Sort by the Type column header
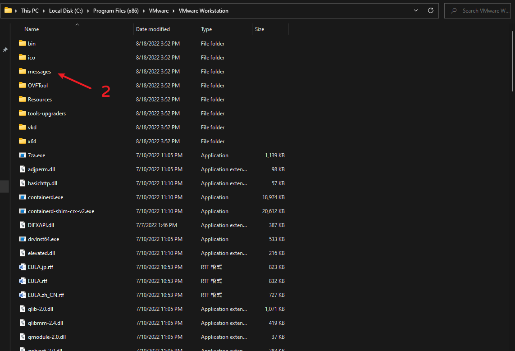515x351 pixels. (x=206, y=29)
